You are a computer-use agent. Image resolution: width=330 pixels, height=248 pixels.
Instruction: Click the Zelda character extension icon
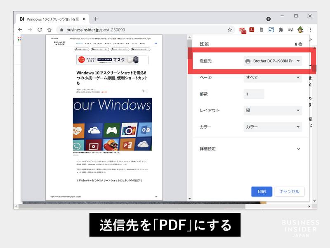tap(300, 30)
